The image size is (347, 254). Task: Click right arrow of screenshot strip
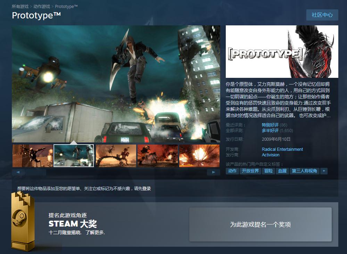(213, 172)
